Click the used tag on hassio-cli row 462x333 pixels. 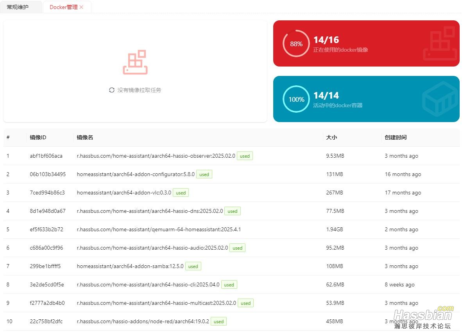(229, 284)
